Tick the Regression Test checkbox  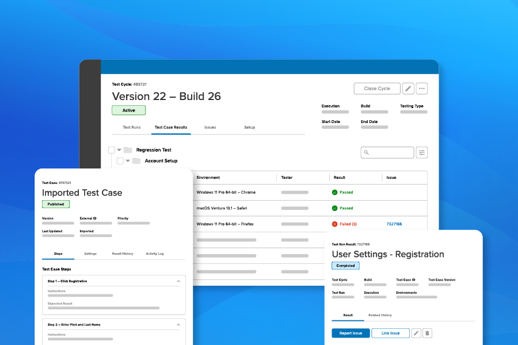pyautogui.click(x=112, y=150)
